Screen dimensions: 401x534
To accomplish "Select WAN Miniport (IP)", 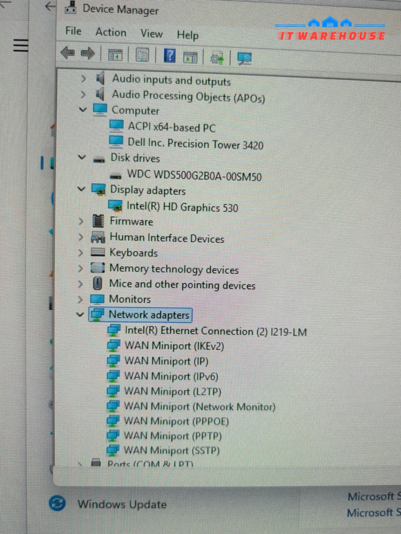I will coord(166,361).
